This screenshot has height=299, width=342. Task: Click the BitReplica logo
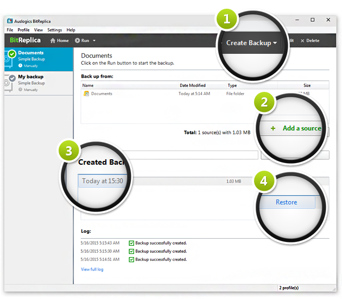(26, 40)
